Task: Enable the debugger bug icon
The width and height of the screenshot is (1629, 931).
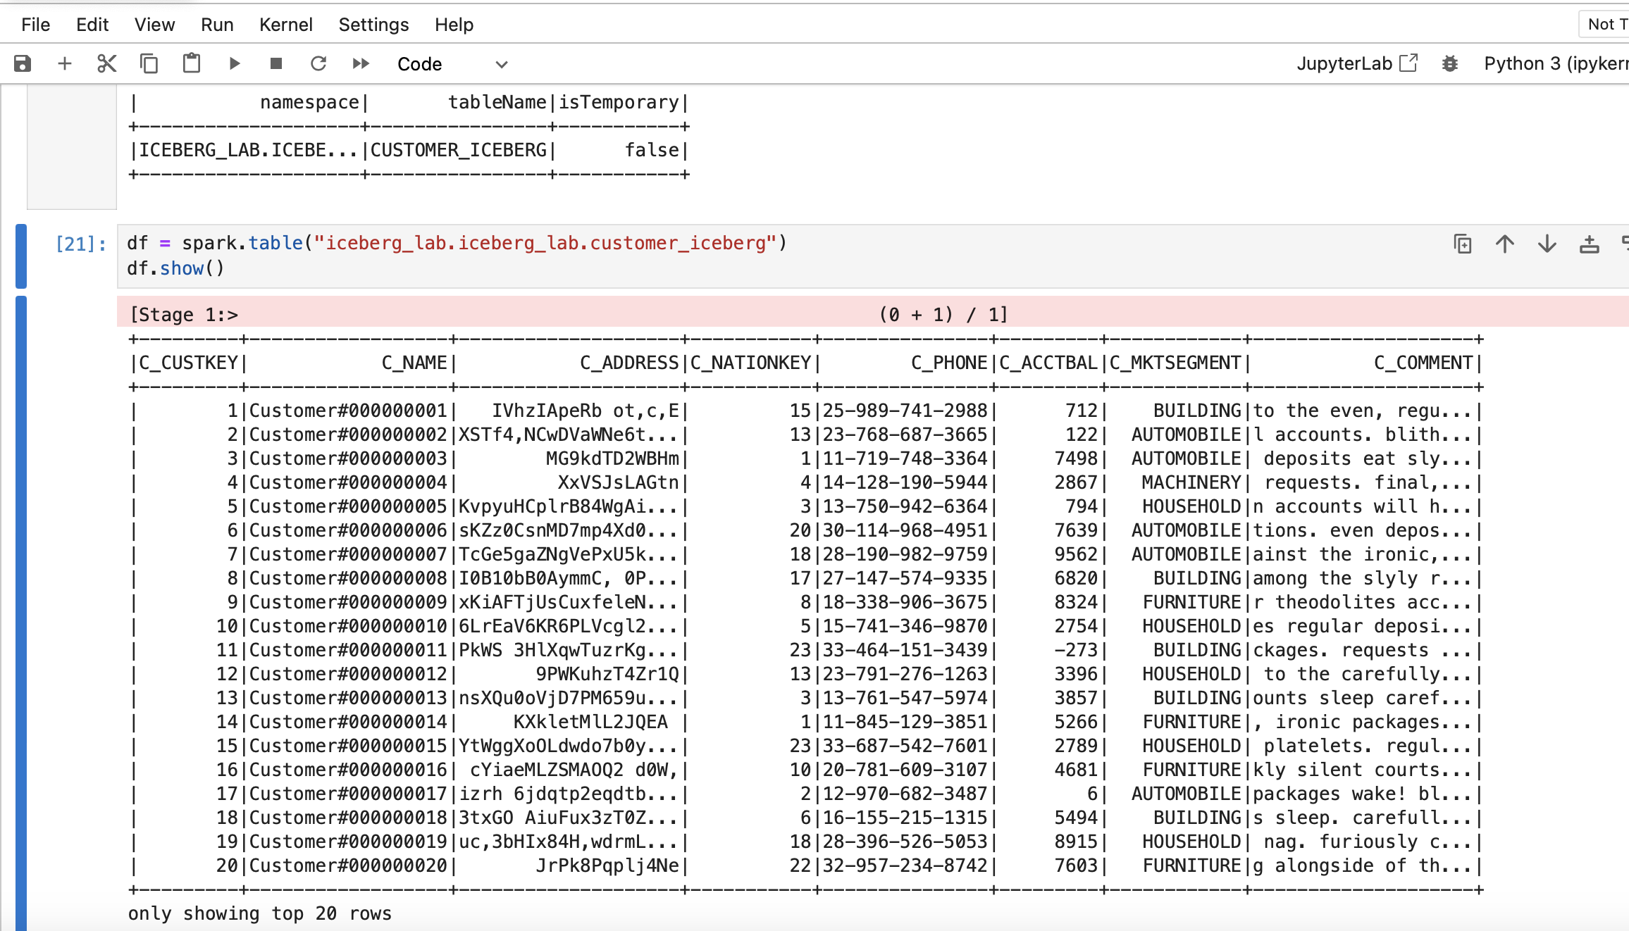Action: [x=1450, y=63]
